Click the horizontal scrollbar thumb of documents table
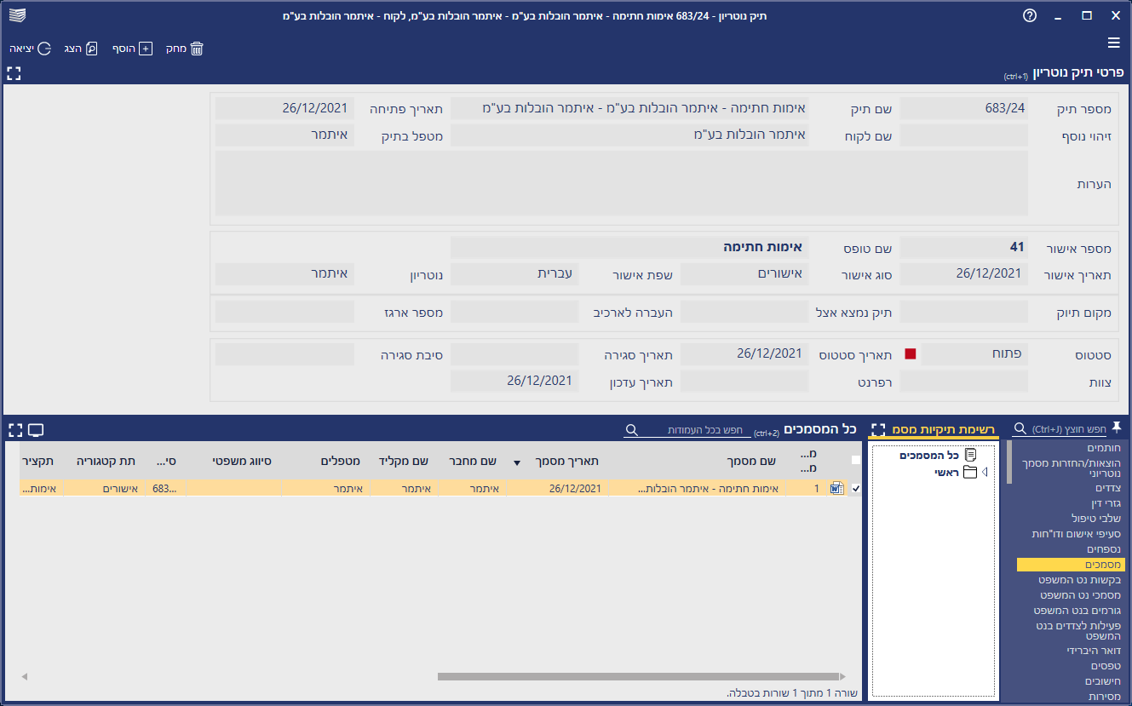The height and width of the screenshot is (706, 1132). point(638,676)
